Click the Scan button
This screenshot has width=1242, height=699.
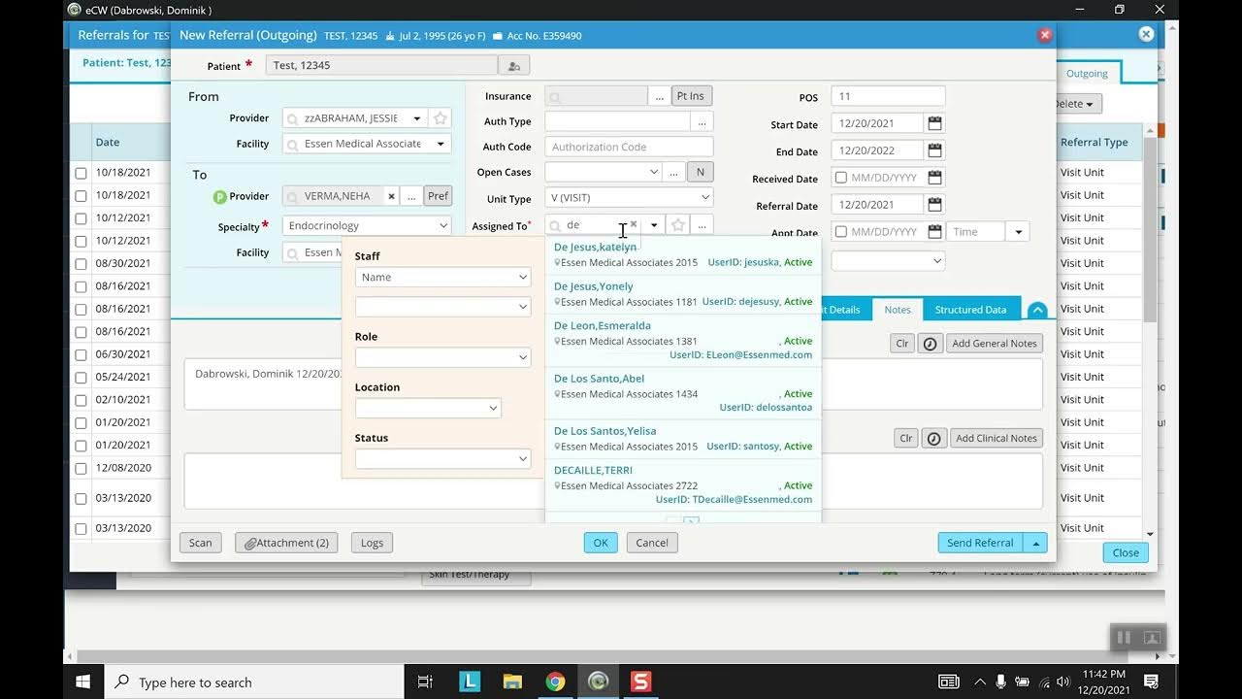[201, 543]
